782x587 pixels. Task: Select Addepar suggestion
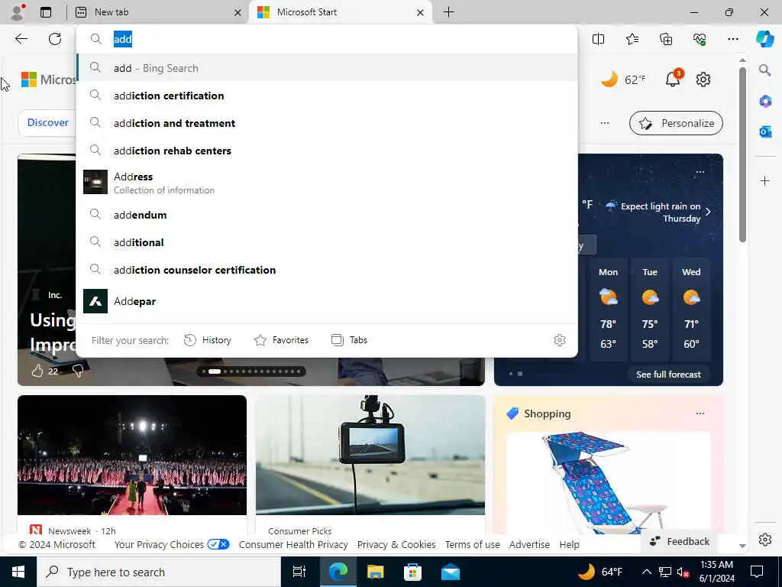point(327,301)
